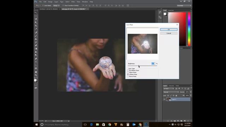
Task: Select the Move tool in toolbox
Action: [x=36, y=13]
